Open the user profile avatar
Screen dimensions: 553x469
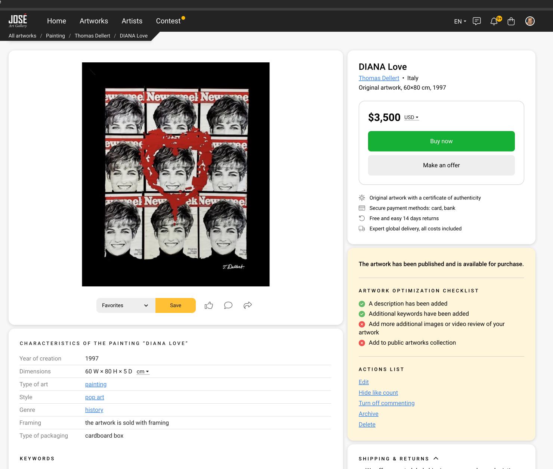tap(530, 21)
